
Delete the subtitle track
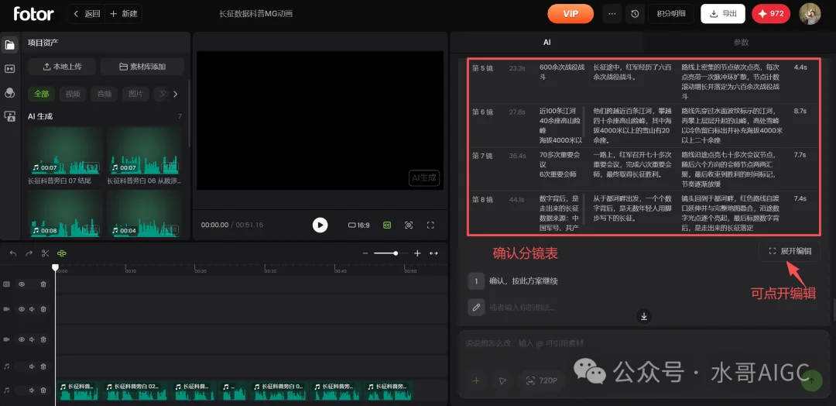tap(43, 284)
